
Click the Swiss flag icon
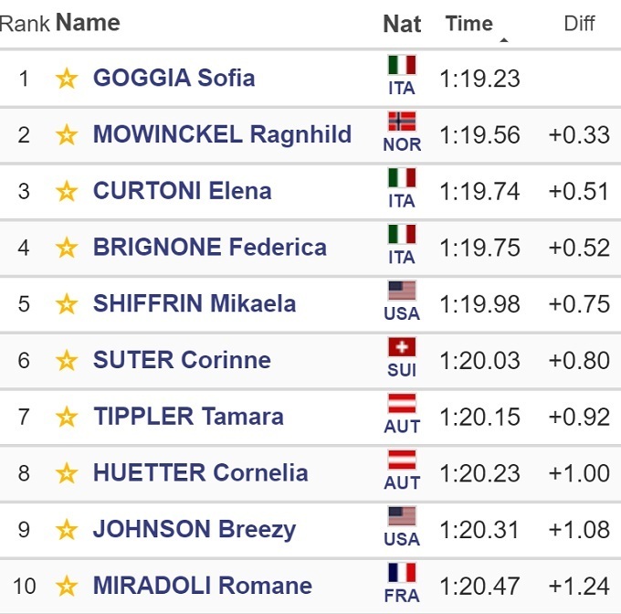402,349
